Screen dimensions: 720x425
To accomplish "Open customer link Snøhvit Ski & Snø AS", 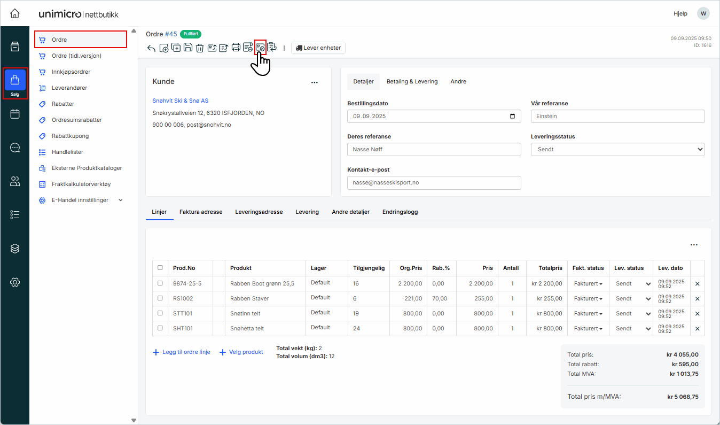I will (x=180, y=101).
